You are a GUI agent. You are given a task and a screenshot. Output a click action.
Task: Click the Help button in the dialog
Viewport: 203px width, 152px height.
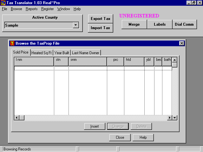[143, 137]
